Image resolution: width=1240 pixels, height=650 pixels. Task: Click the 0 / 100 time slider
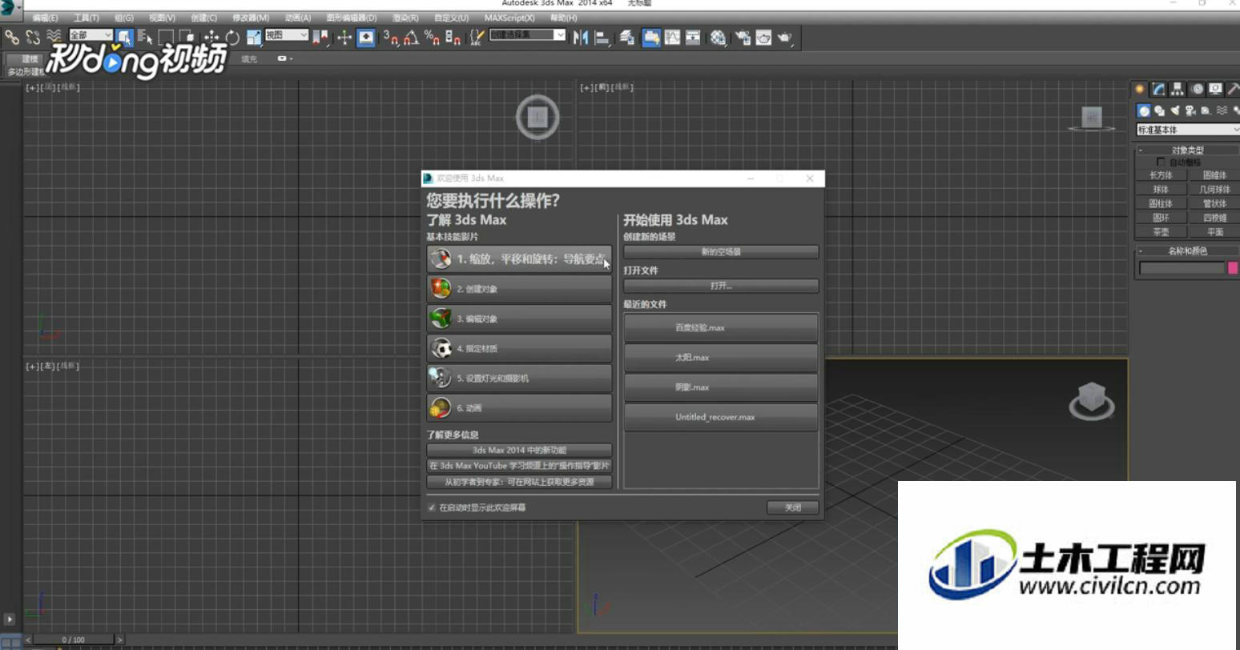click(x=73, y=640)
